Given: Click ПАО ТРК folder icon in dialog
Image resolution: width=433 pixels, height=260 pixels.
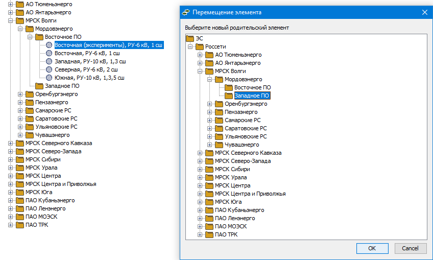Looking at the screenshot, I should pos(209,234).
